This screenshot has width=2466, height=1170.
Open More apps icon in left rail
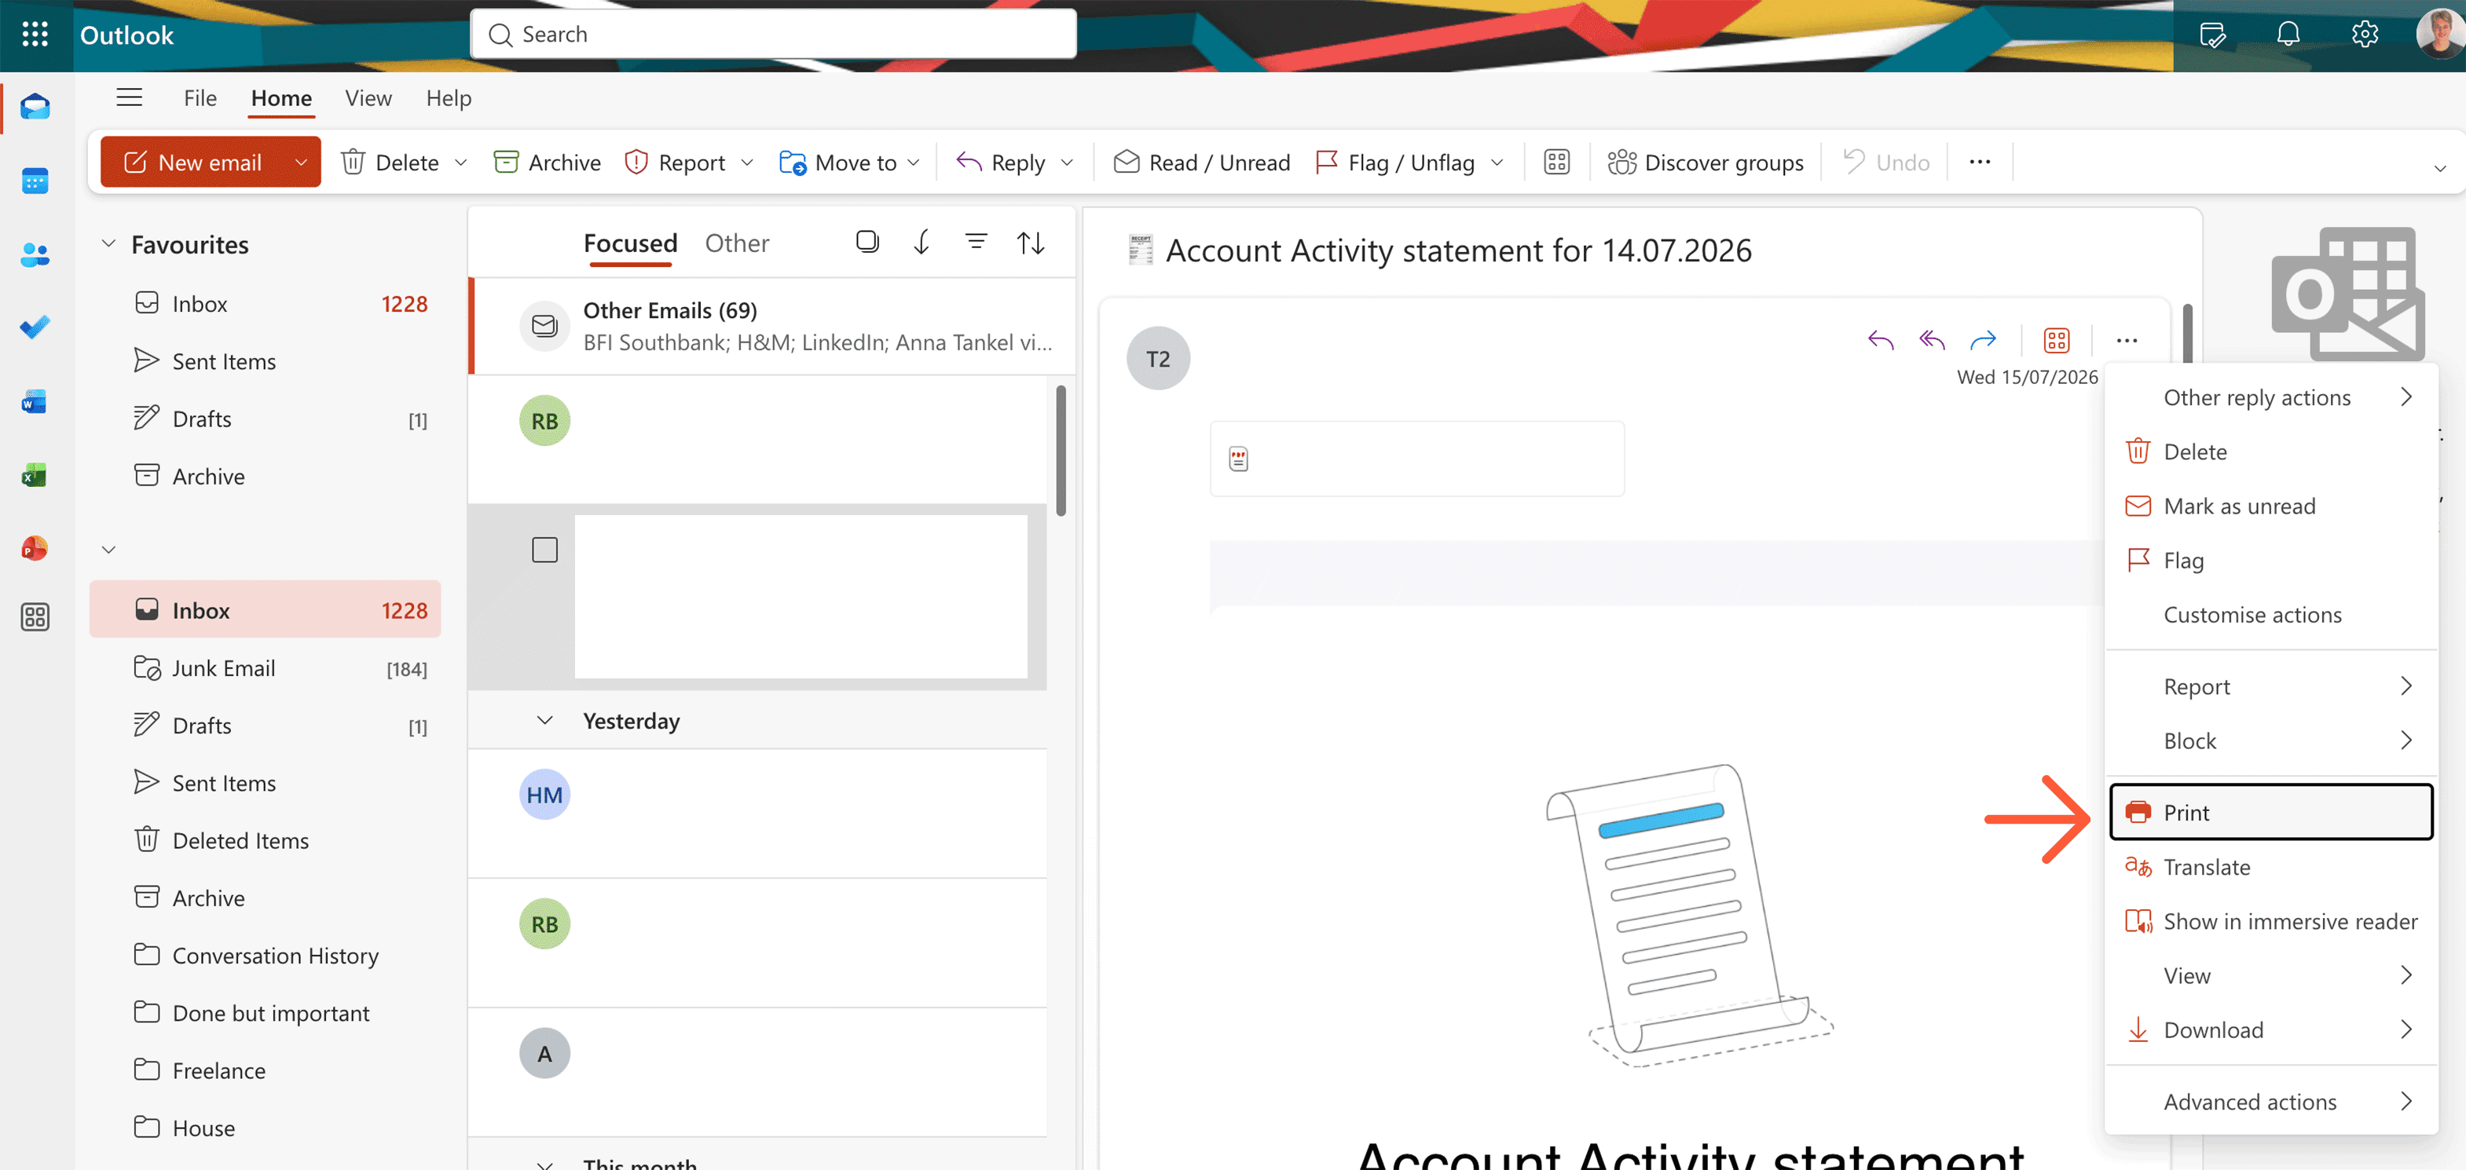click(35, 617)
